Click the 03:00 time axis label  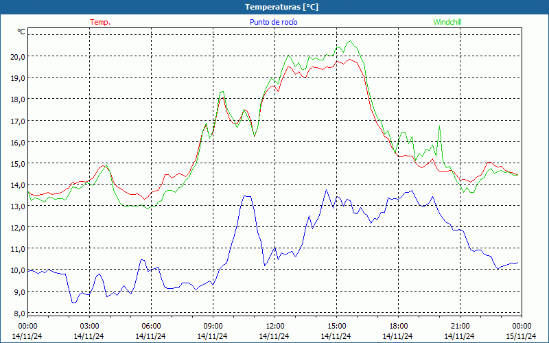pos(89,327)
